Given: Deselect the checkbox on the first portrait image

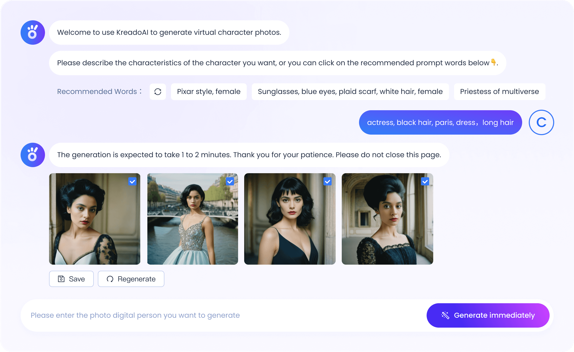Looking at the screenshot, I should [x=132, y=181].
